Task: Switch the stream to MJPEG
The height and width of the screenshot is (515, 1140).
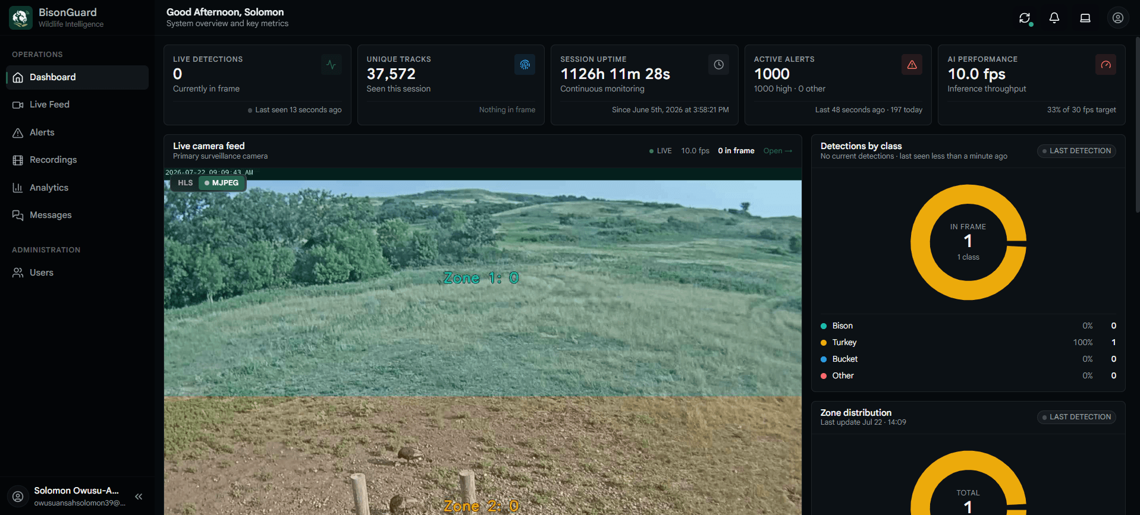Action: tap(222, 183)
